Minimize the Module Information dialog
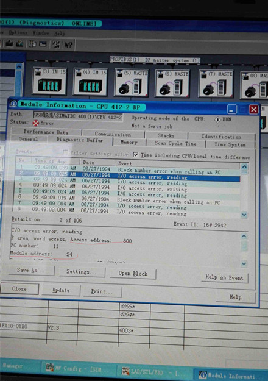The width and height of the screenshot is (268, 381). pos(232,109)
